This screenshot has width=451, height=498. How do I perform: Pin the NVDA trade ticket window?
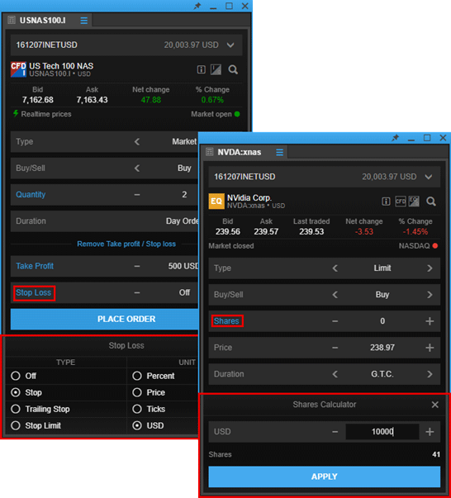(x=396, y=138)
